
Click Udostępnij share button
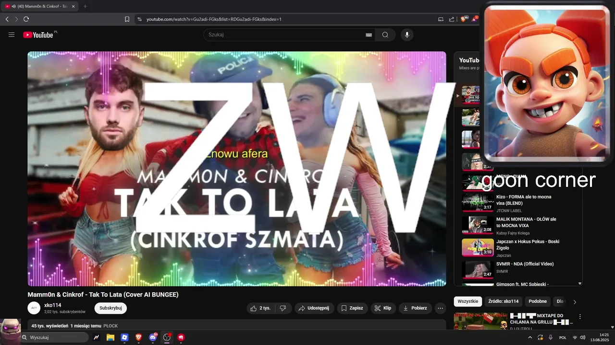coord(314,308)
